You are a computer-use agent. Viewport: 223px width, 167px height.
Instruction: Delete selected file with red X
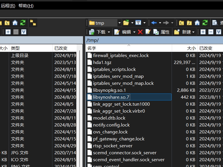(140, 32)
